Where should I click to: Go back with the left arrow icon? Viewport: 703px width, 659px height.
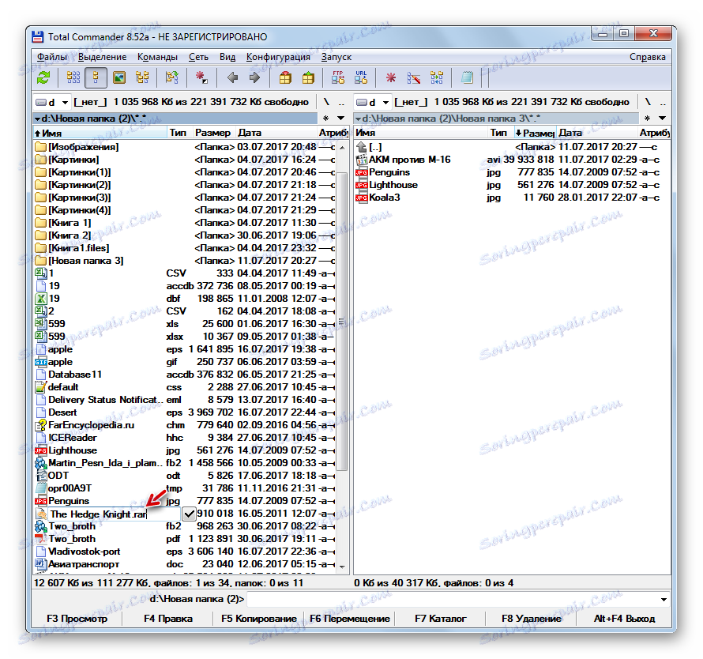(232, 77)
